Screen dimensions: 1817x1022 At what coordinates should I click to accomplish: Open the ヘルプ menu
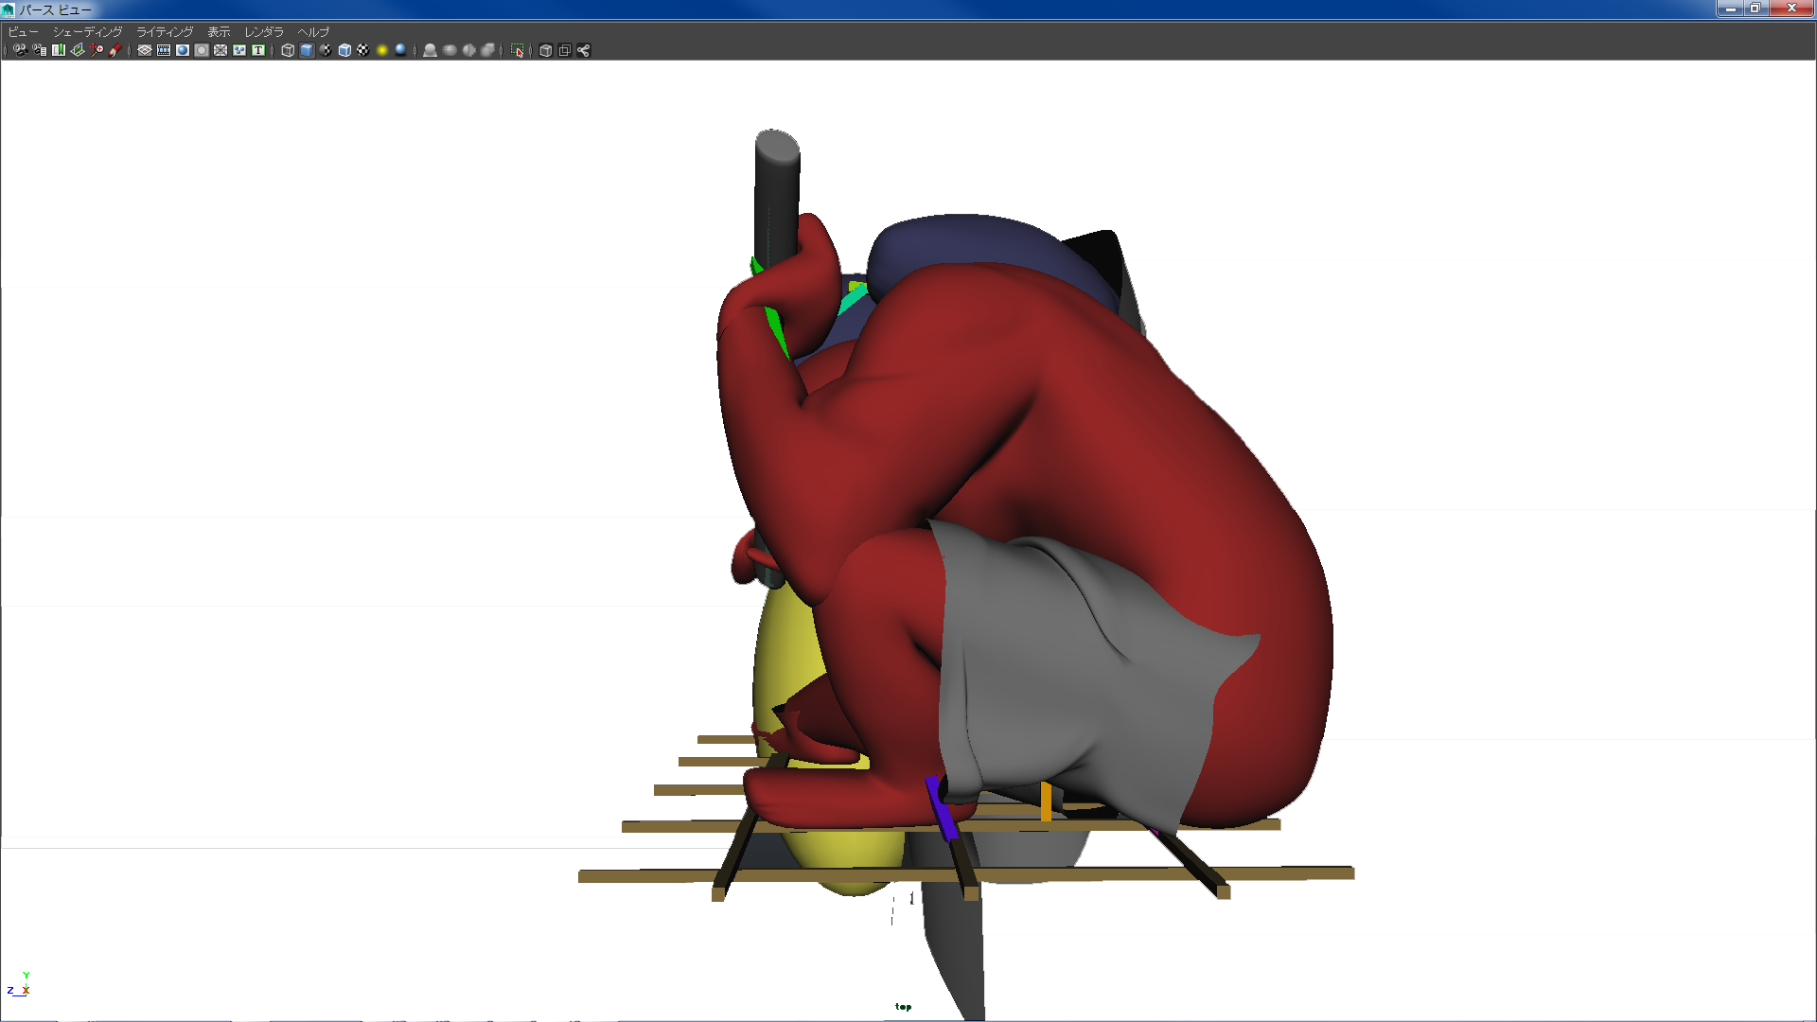click(x=313, y=32)
